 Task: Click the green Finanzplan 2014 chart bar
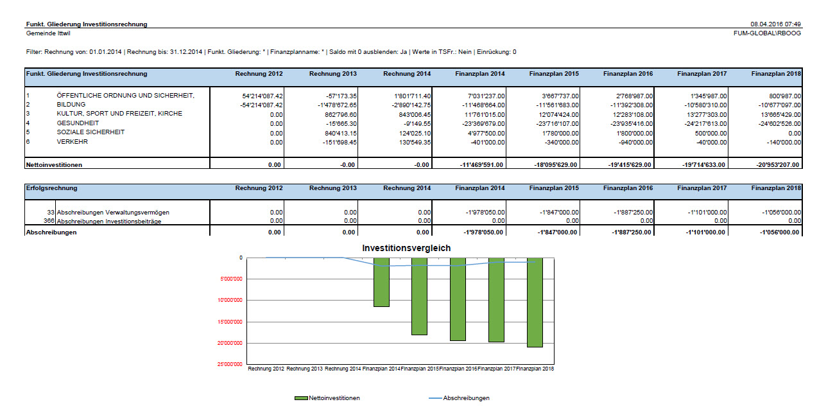(381, 282)
